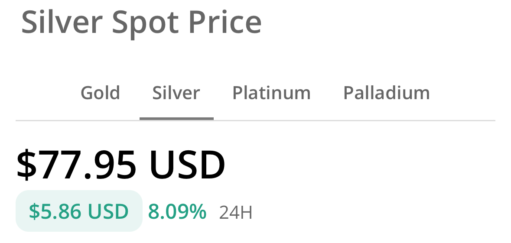Click the dollar sign of $77.95
This screenshot has height=243, width=511.
pos(26,165)
